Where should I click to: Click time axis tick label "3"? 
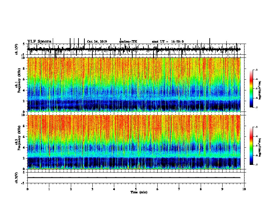click(92, 189)
